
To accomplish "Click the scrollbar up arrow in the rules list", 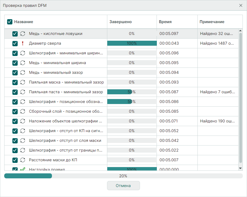I will click(240, 31).
